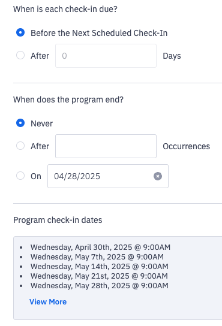
Task: Select the Before the Next Scheduled Check-In radio button
Action: [x=20, y=32]
